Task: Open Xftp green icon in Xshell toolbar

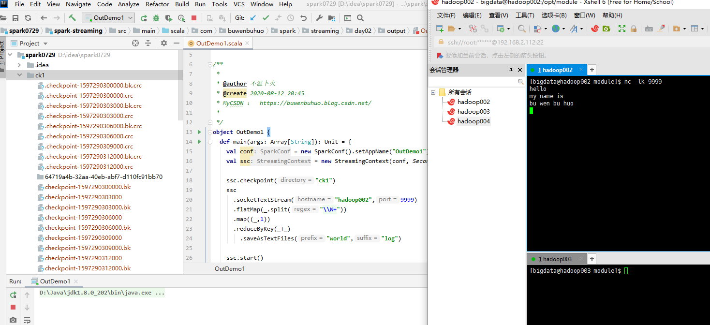Action: [606, 29]
